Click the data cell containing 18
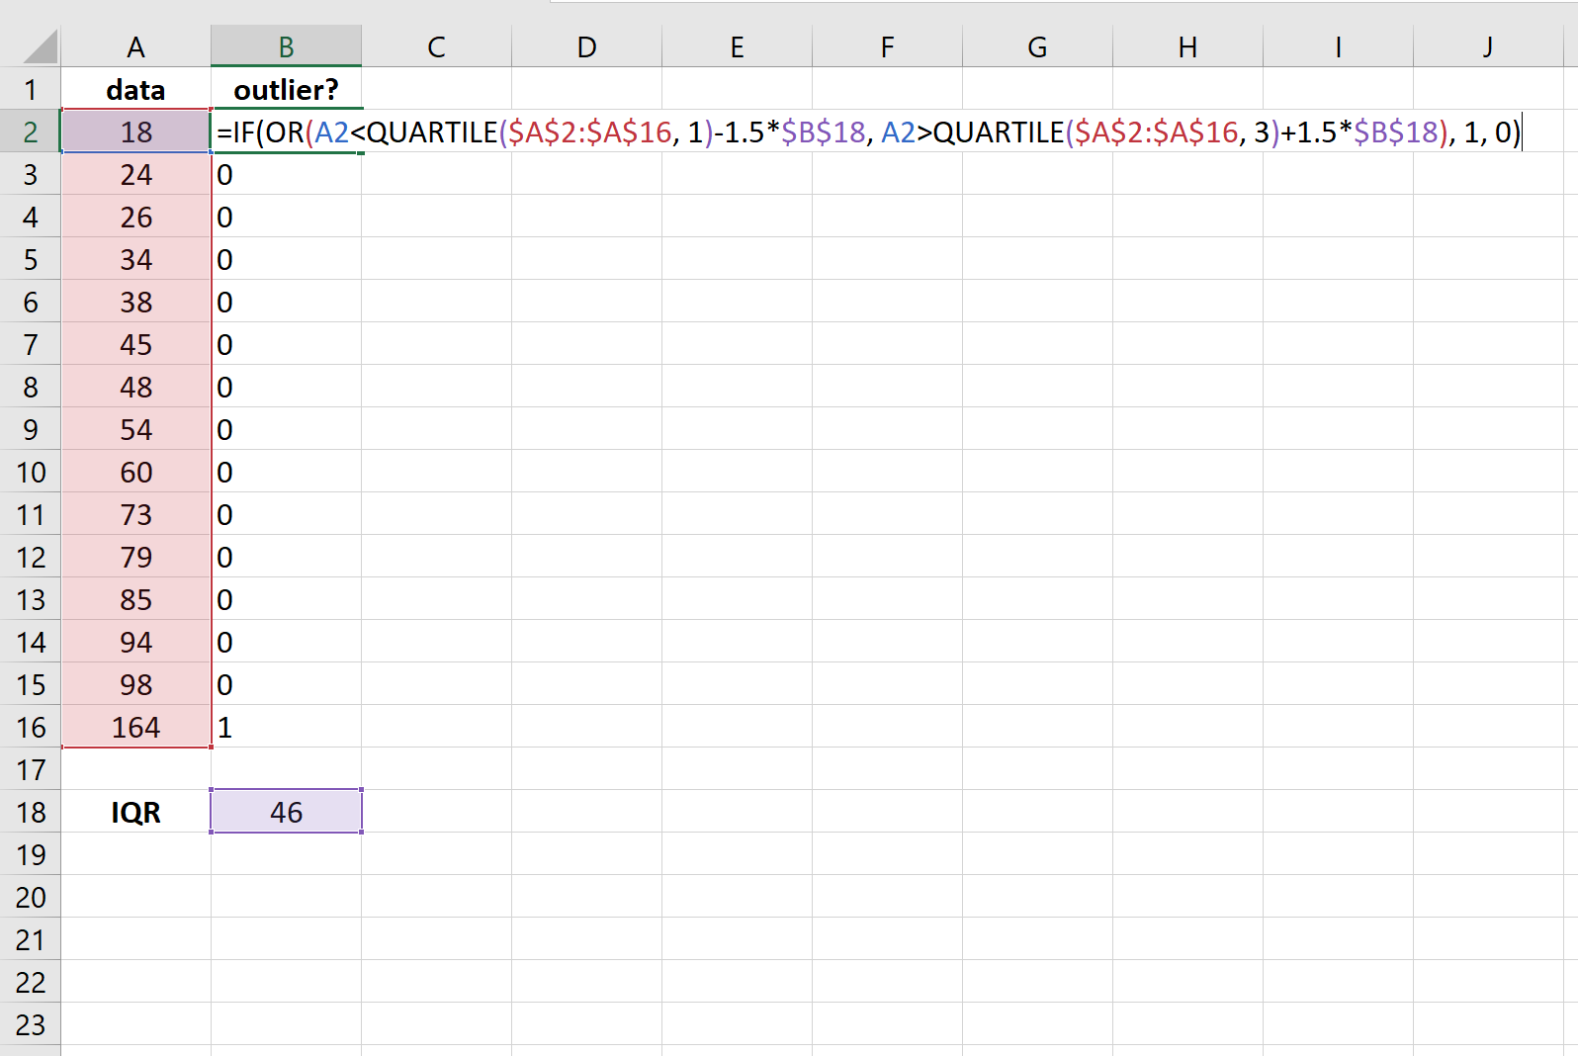This screenshot has width=1578, height=1056. click(x=135, y=132)
